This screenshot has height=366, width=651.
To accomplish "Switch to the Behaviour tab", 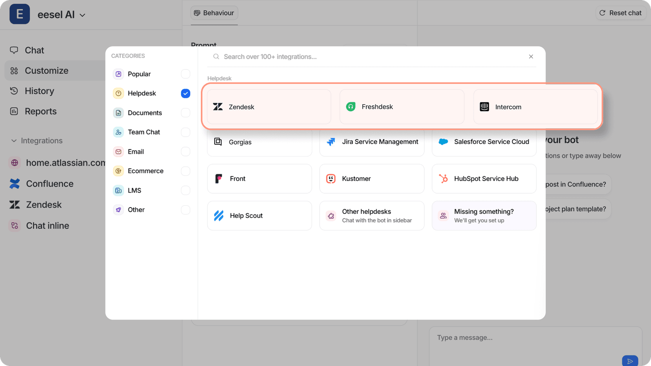I will tap(214, 13).
